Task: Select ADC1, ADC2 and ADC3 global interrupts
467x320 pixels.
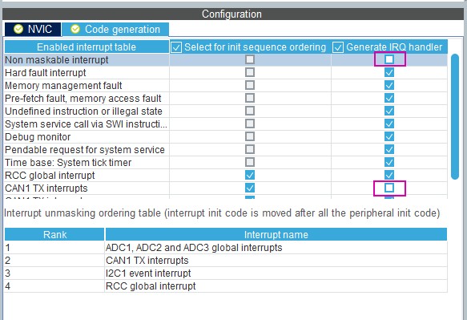Action: click(194, 248)
